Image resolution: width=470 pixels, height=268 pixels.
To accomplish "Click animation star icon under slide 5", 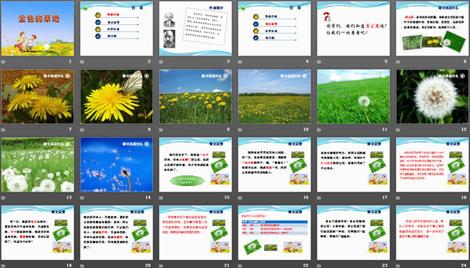I will (319, 62).
